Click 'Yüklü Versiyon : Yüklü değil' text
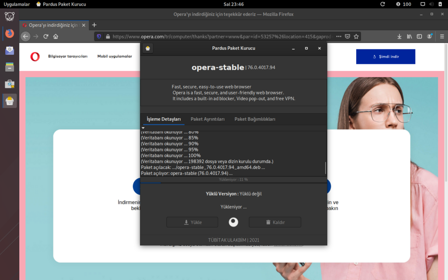448x280 pixels. click(x=234, y=194)
